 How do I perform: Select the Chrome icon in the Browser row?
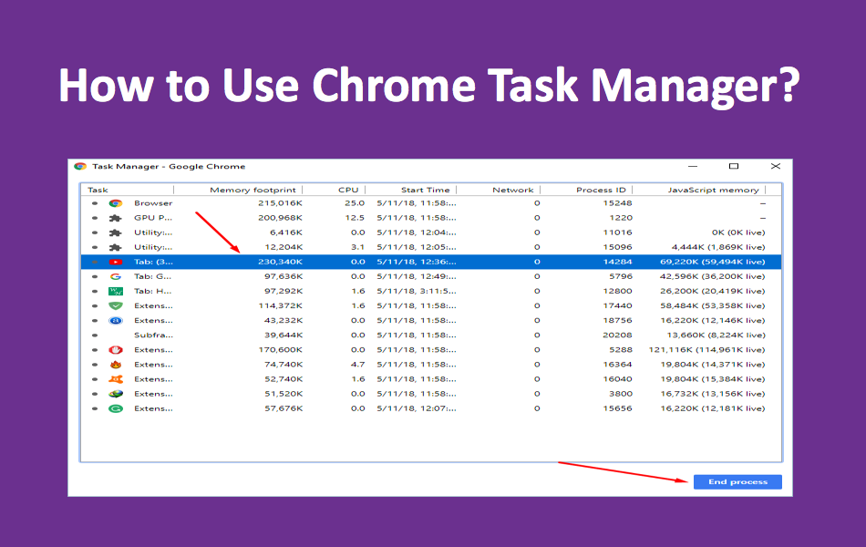point(116,203)
